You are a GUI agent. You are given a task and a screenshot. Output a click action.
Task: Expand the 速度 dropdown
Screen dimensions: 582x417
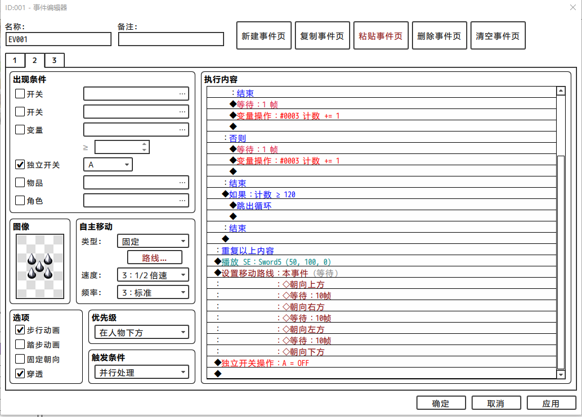point(153,275)
